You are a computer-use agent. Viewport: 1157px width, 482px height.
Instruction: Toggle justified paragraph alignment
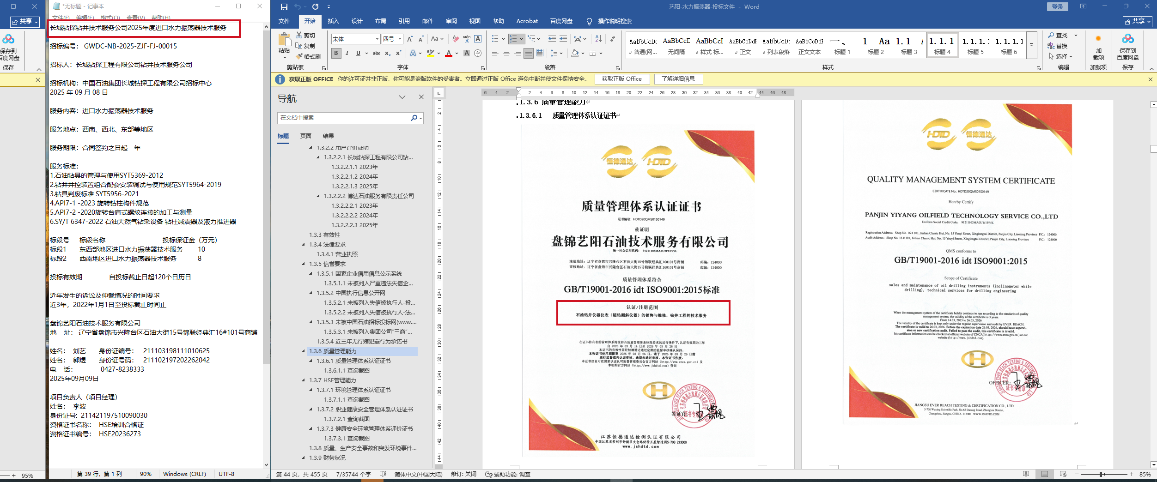(x=529, y=53)
